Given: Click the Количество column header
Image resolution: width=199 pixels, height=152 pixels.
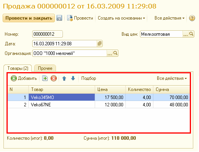Looking at the screenshot, I should tap(139, 89).
